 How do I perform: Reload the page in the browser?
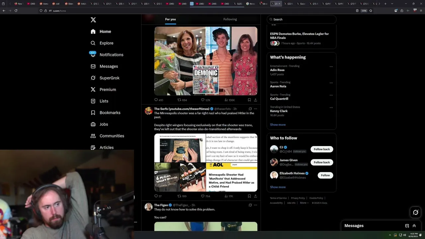(x=16, y=11)
